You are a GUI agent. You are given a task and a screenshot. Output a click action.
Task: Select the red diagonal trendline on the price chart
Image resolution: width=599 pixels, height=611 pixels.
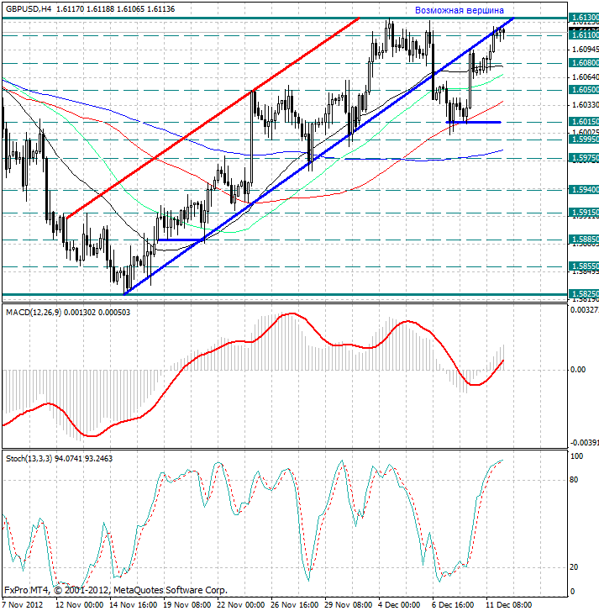213,118
